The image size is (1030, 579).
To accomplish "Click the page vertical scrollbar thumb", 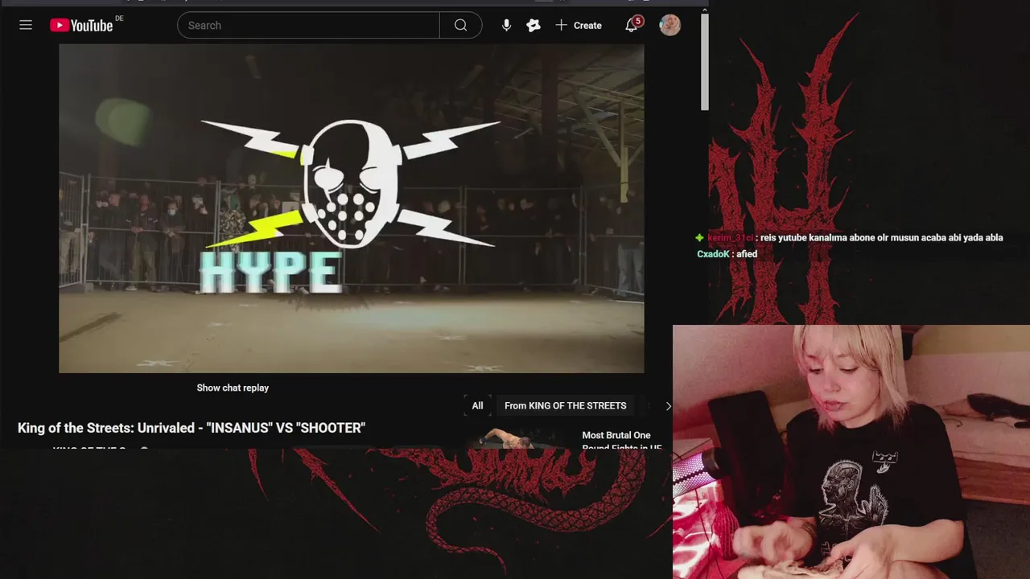I will coord(705,62).
